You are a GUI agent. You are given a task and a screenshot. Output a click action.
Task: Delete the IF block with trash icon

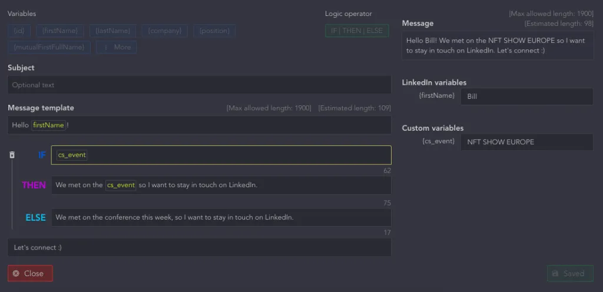(x=12, y=155)
